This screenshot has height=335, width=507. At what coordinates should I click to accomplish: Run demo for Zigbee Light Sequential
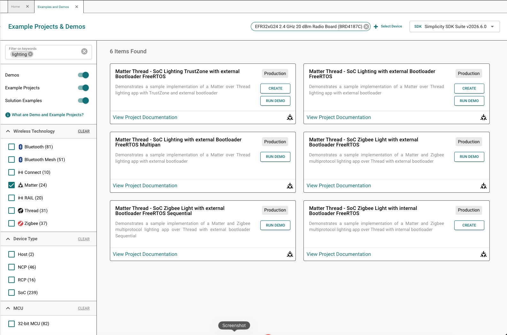coord(275,225)
